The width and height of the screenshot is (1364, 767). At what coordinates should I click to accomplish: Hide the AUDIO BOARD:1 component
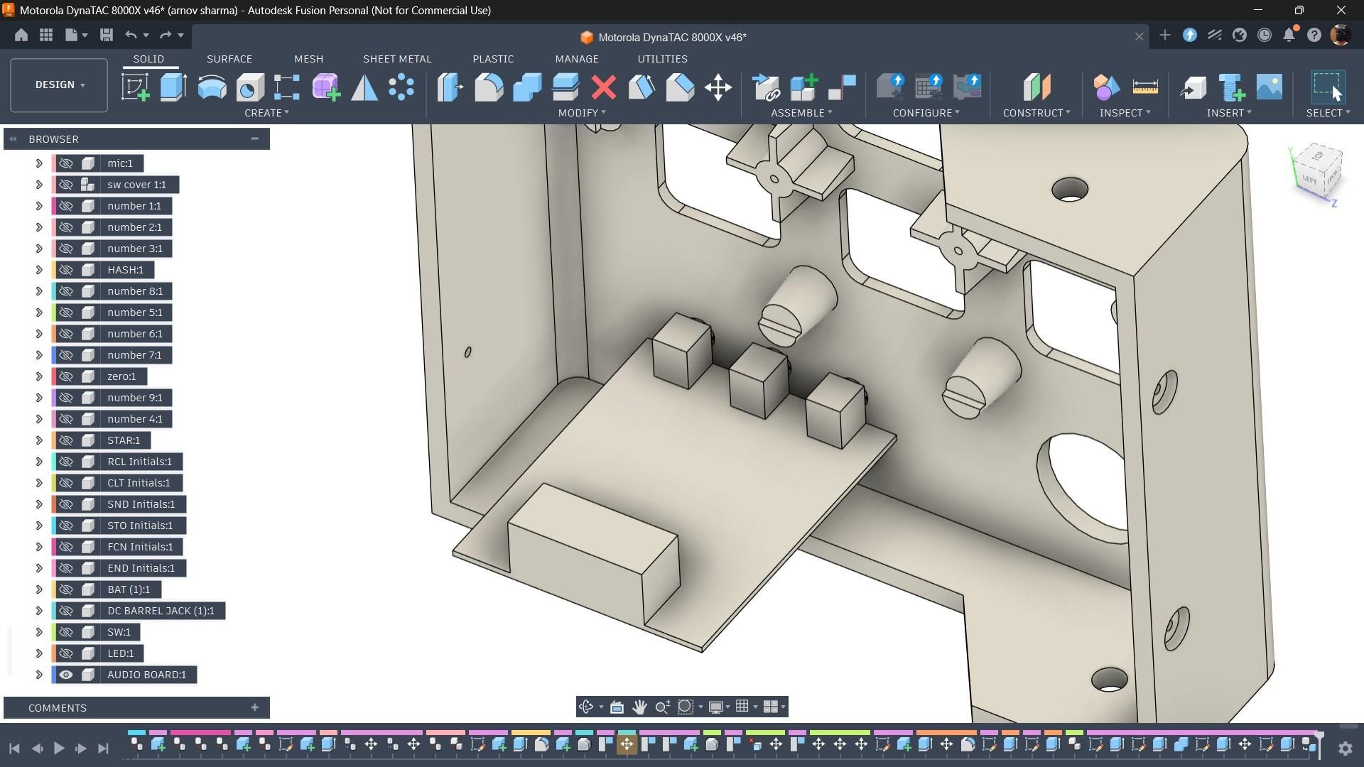point(66,675)
